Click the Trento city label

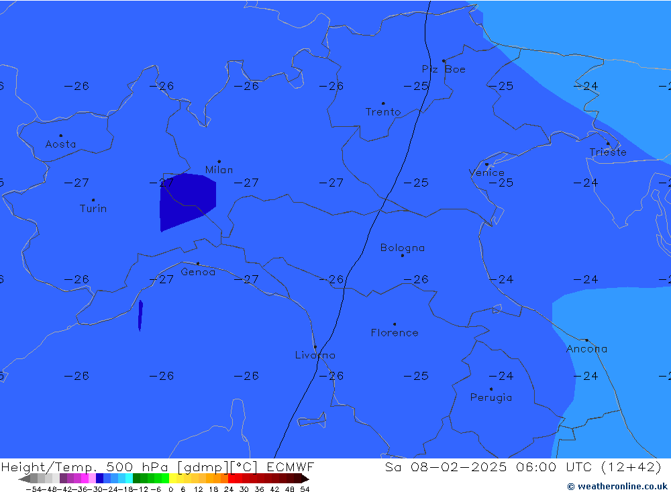383,112
